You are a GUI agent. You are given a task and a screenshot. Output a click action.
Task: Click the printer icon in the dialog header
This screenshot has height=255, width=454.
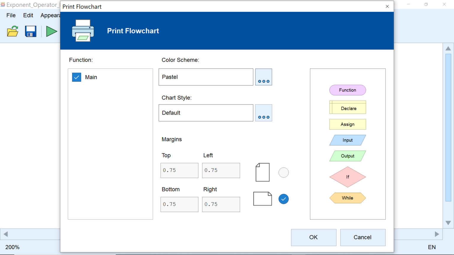(83, 30)
